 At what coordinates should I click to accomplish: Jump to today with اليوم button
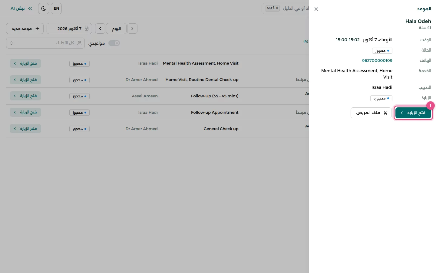coord(116,29)
